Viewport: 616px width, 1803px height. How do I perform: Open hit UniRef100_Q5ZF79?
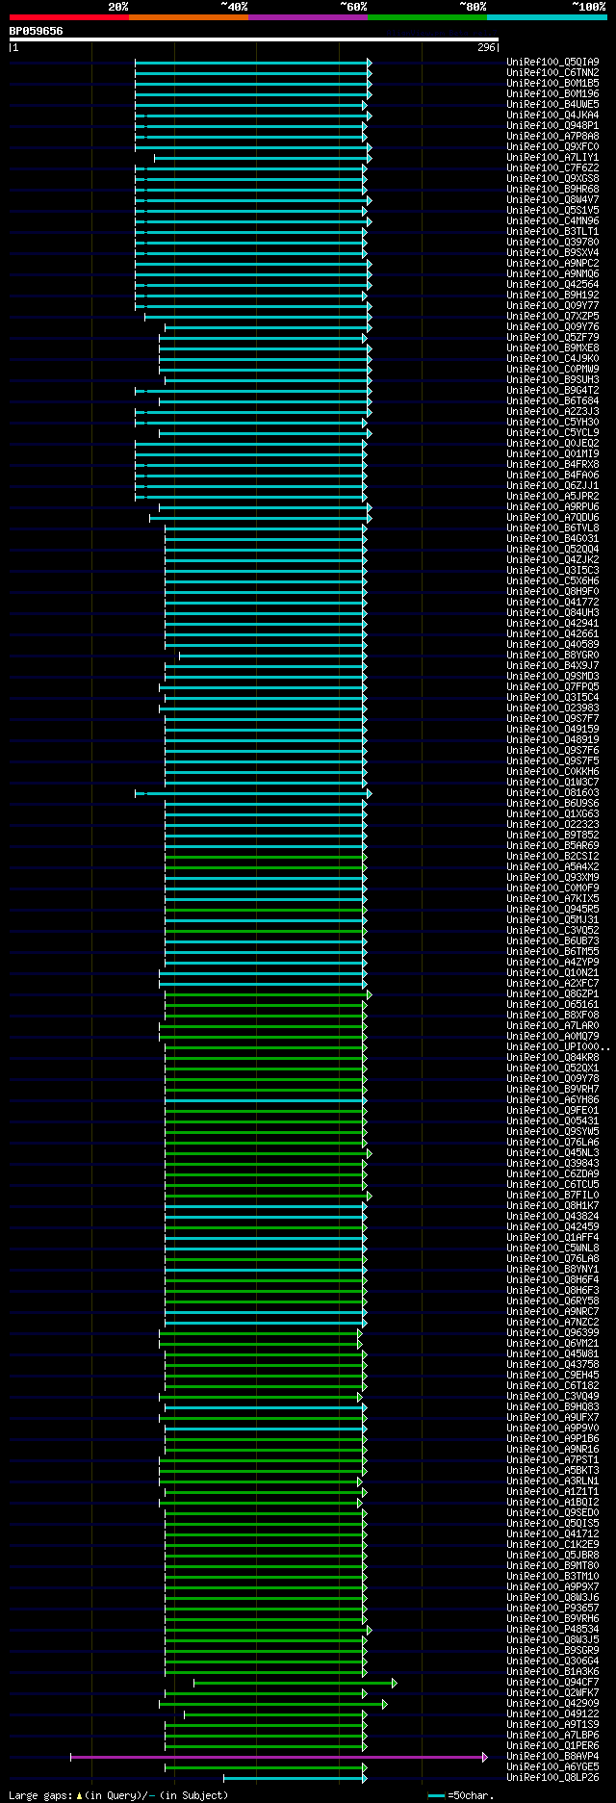tap(552, 338)
